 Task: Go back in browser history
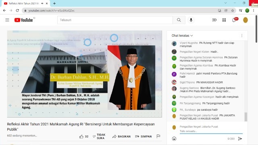pyautogui.click(x=4, y=10)
